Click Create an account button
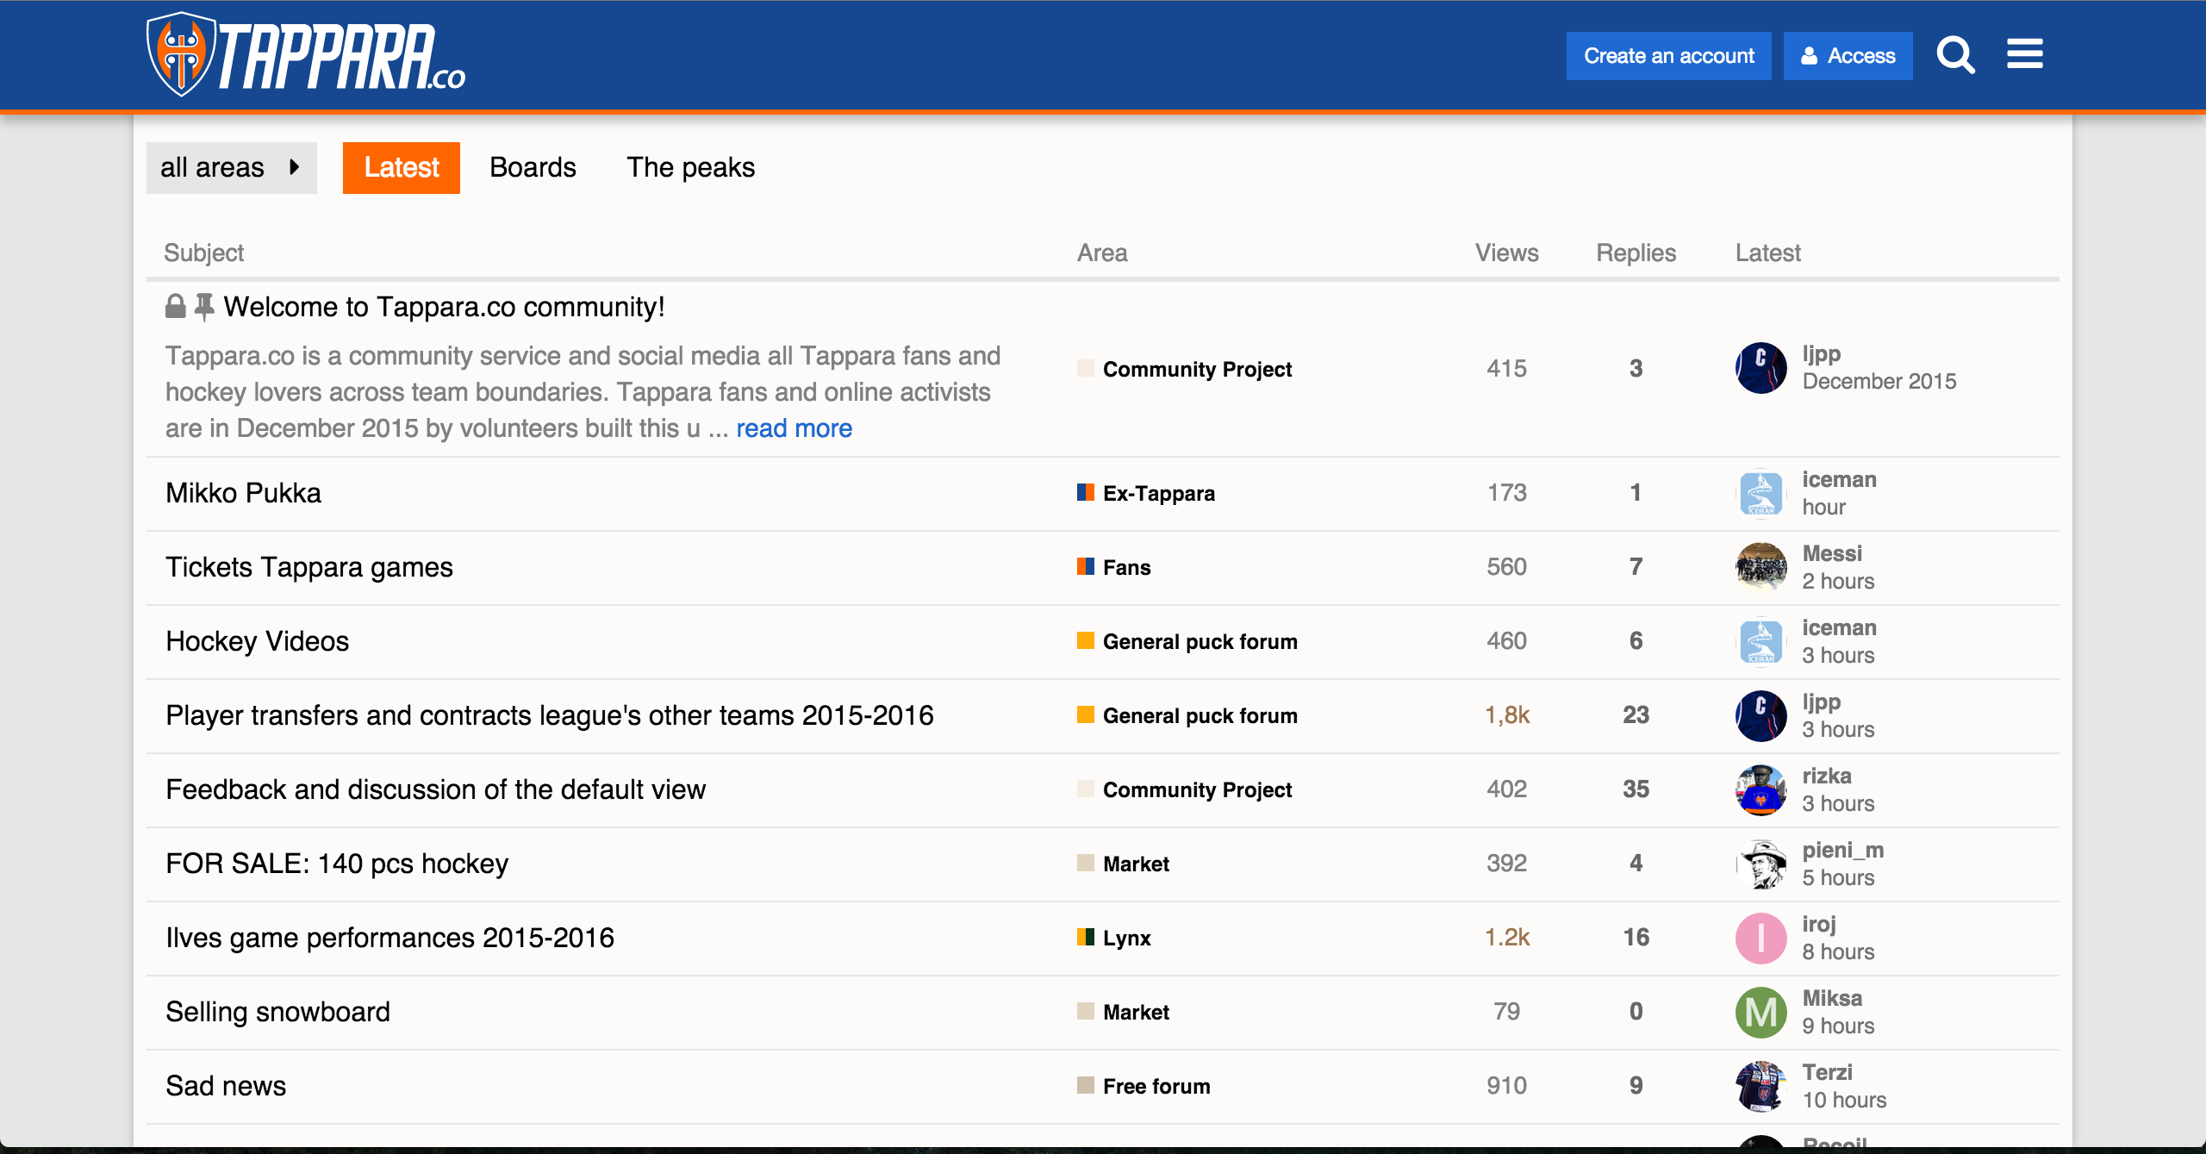 [1668, 56]
